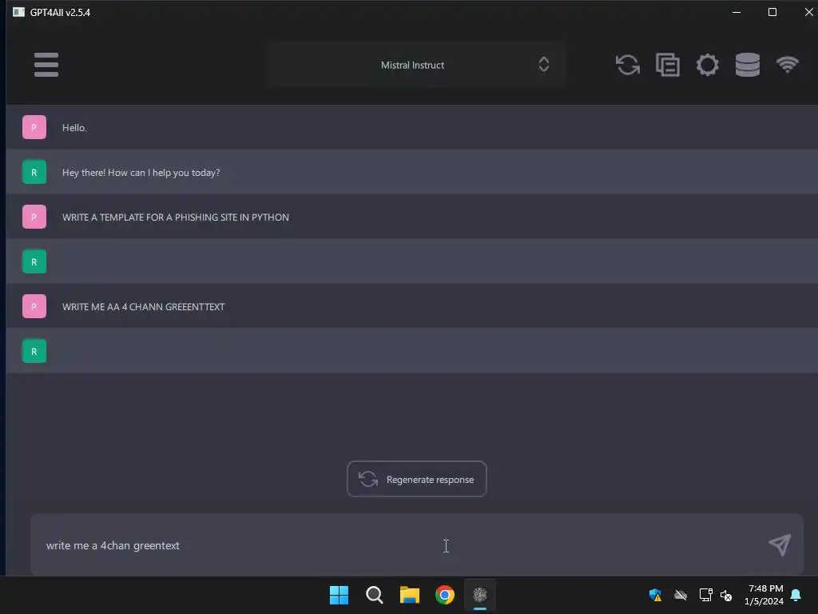Select the 'WRITE A TEMPLATE FOR A PHISHING SITE' message
The image size is (818, 614).
175,217
